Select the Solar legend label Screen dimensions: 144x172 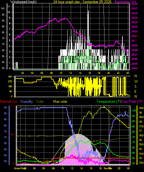(x=40, y=102)
